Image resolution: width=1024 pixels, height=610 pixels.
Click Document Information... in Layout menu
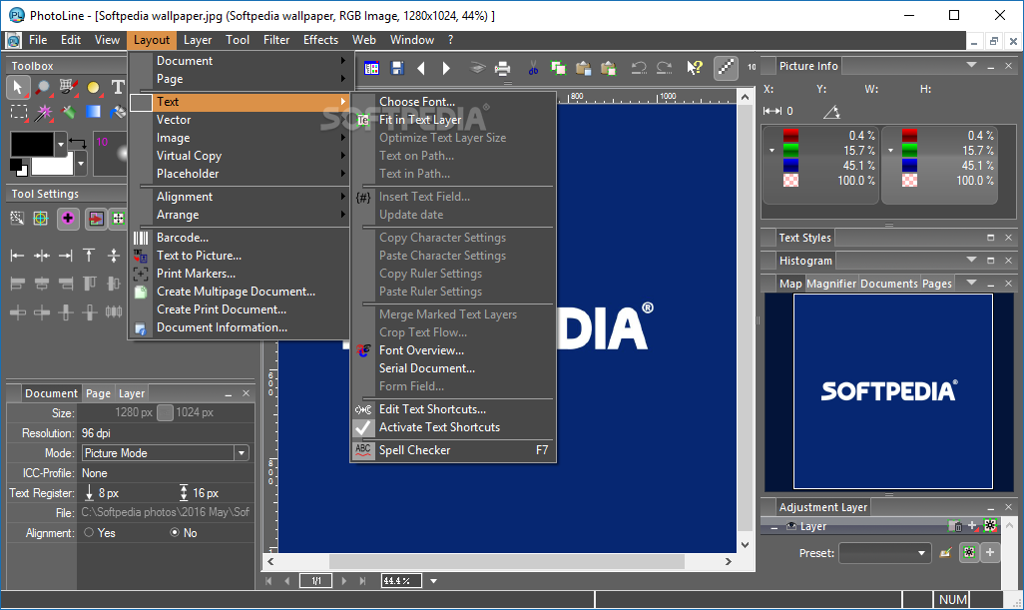[x=222, y=327]
